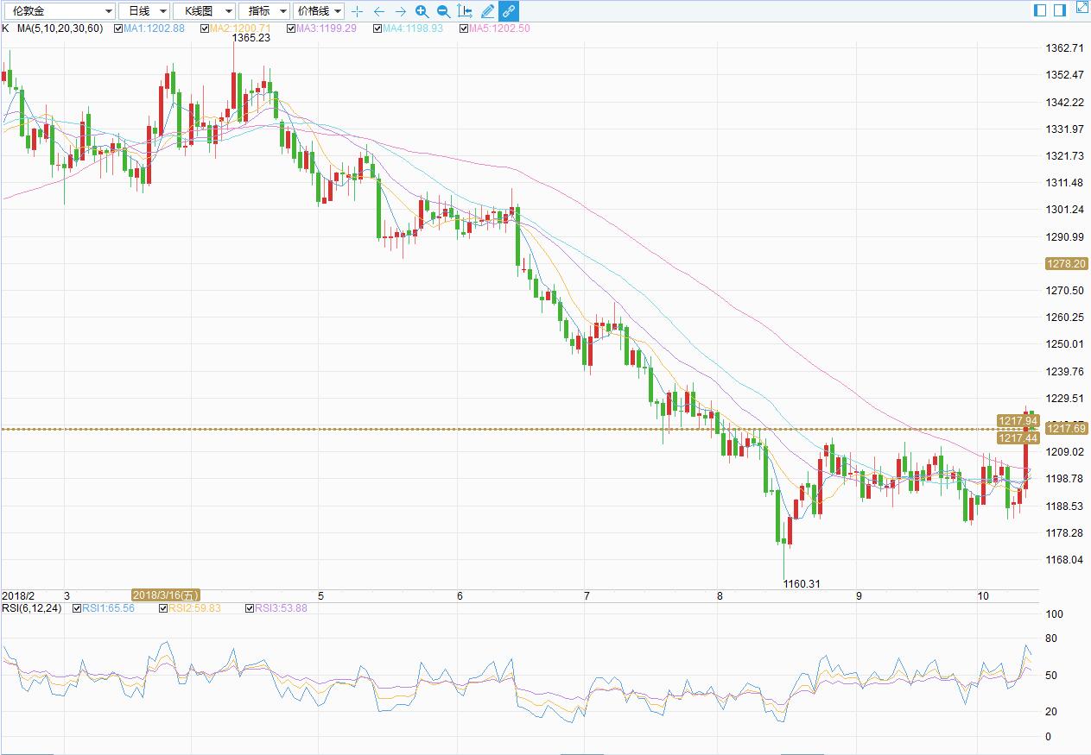Uncheck the MA3 moving average checkbox
The image size is (1091, 755).
(x=291, y=28)
